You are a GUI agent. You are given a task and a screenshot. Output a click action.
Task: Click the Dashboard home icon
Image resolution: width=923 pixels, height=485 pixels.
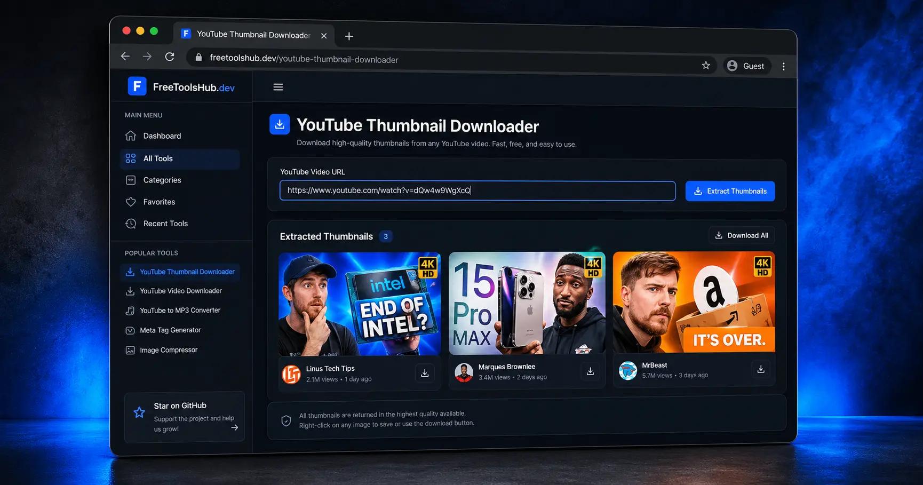click(x=131, y=136)
